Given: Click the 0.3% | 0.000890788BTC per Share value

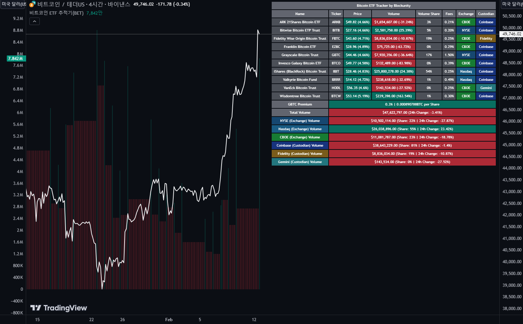Looking at the screenshot, I should (x=412, y=104).
